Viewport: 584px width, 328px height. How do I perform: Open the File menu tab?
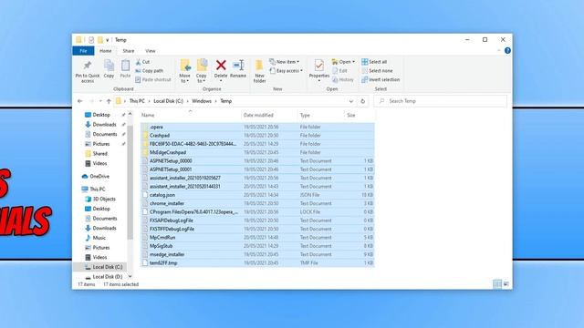pyautogui.click(x=83, y=51)
